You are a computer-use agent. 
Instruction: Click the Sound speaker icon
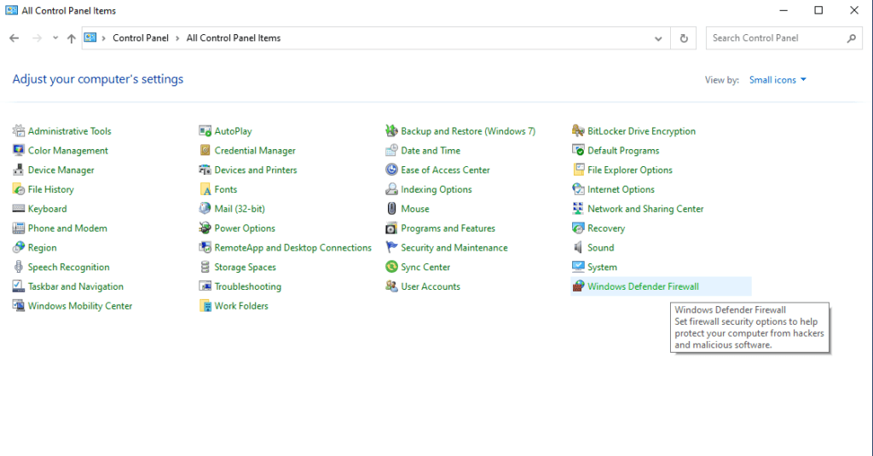pos(578,248)
